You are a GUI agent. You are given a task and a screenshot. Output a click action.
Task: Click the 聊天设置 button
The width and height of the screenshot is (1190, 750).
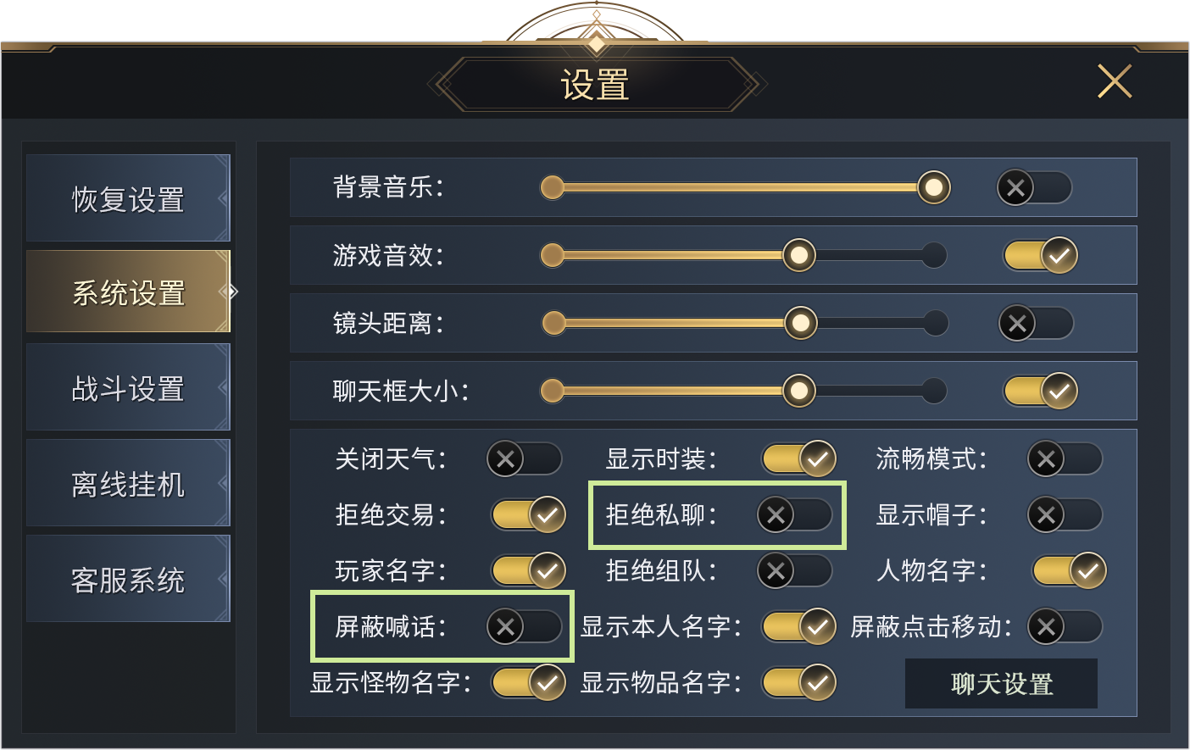coord(1001,683)
